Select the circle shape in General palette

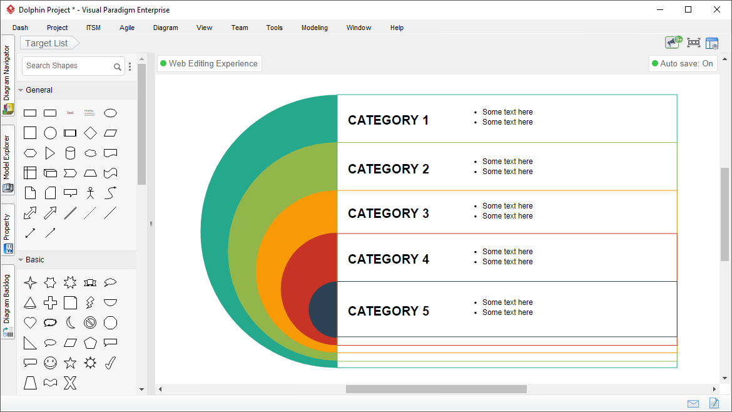coord(50,133)
